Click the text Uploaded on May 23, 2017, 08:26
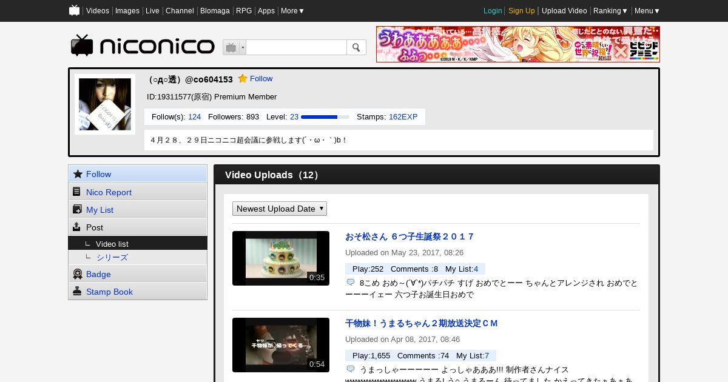728x382 pixels. (x=404, y=253)
